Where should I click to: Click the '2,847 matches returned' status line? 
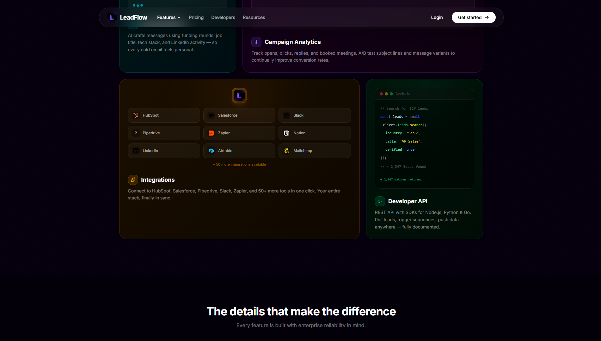401,180
